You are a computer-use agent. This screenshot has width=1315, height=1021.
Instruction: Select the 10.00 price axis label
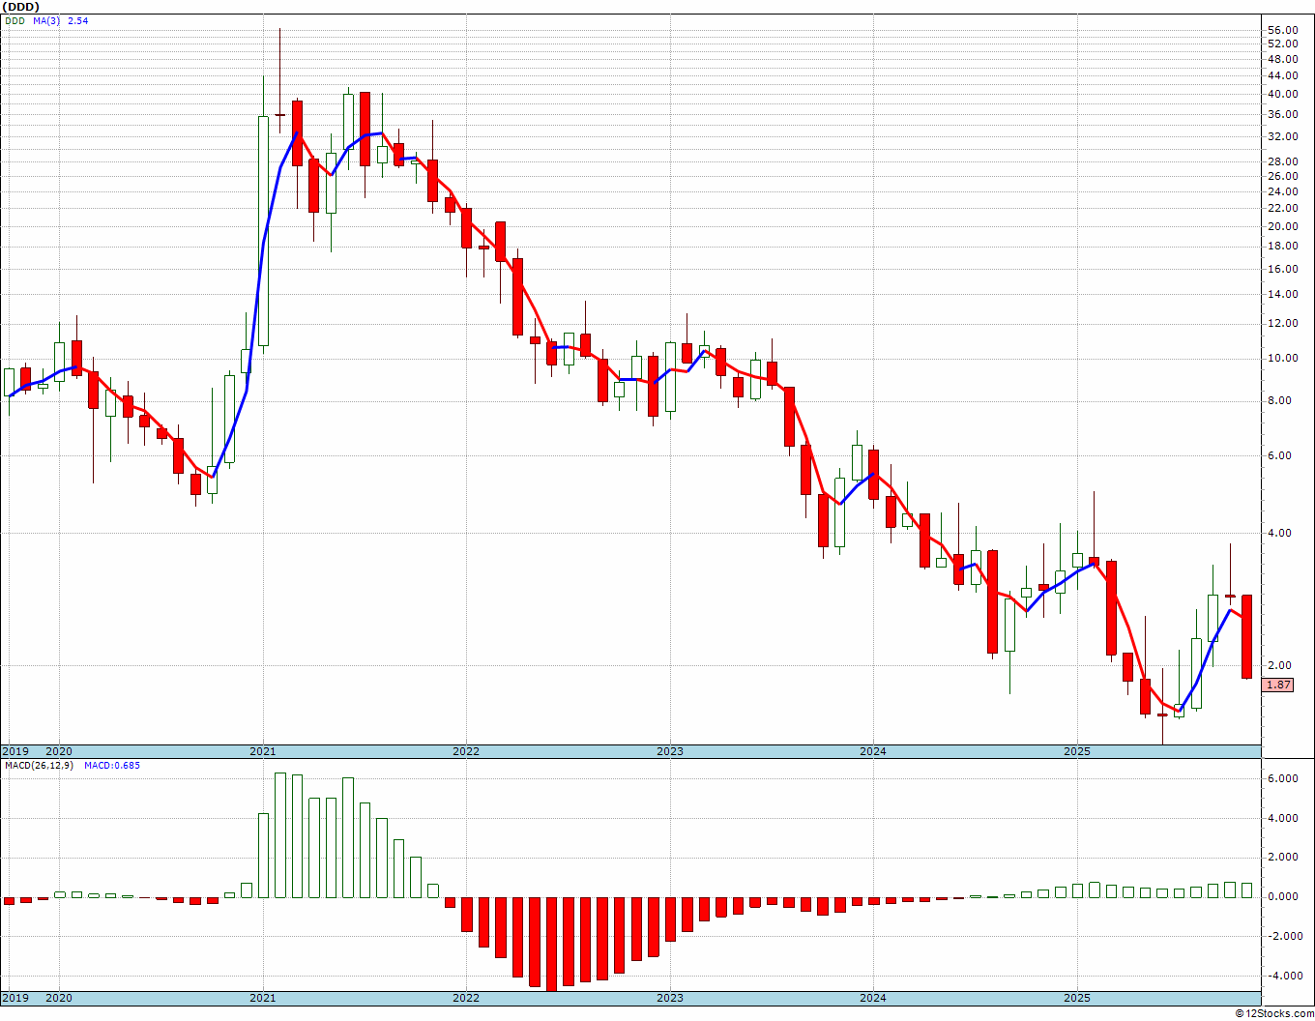[1282, 358]
